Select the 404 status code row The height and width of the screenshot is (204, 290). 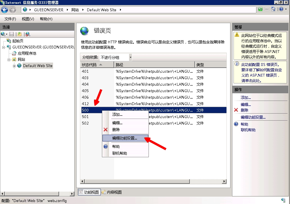point(85,84)
